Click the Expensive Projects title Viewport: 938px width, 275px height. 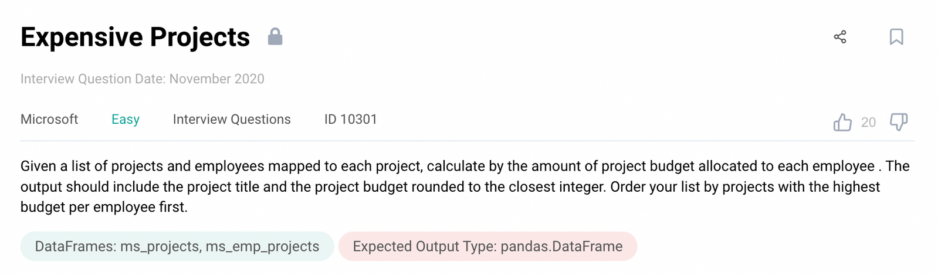[x=136, y=37]
